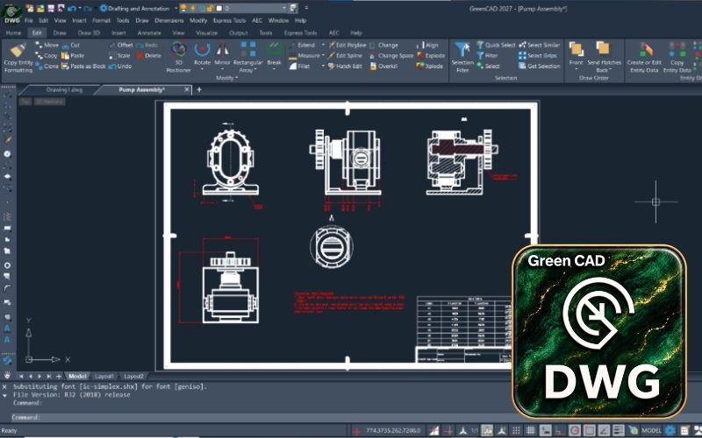Switch to the Layout1 tab
This screenshot has width=702, height=438.
click(x=104, y=377)
